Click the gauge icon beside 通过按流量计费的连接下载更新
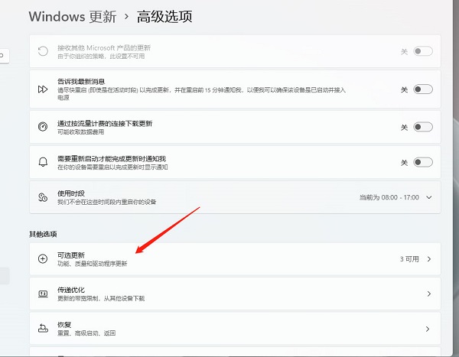This screenshot has height=357, width=459. (43, 126)
